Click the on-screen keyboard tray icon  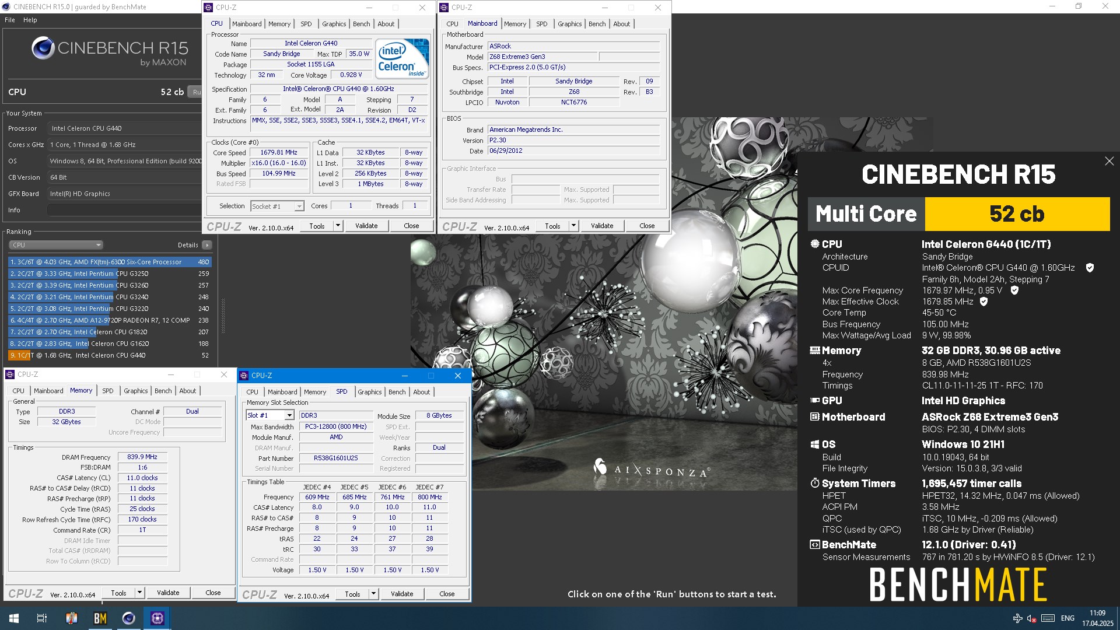coord(1048,618)
